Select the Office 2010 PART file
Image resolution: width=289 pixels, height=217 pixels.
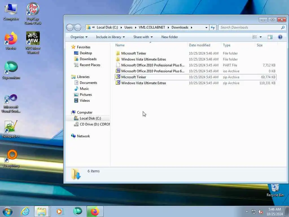195,65
